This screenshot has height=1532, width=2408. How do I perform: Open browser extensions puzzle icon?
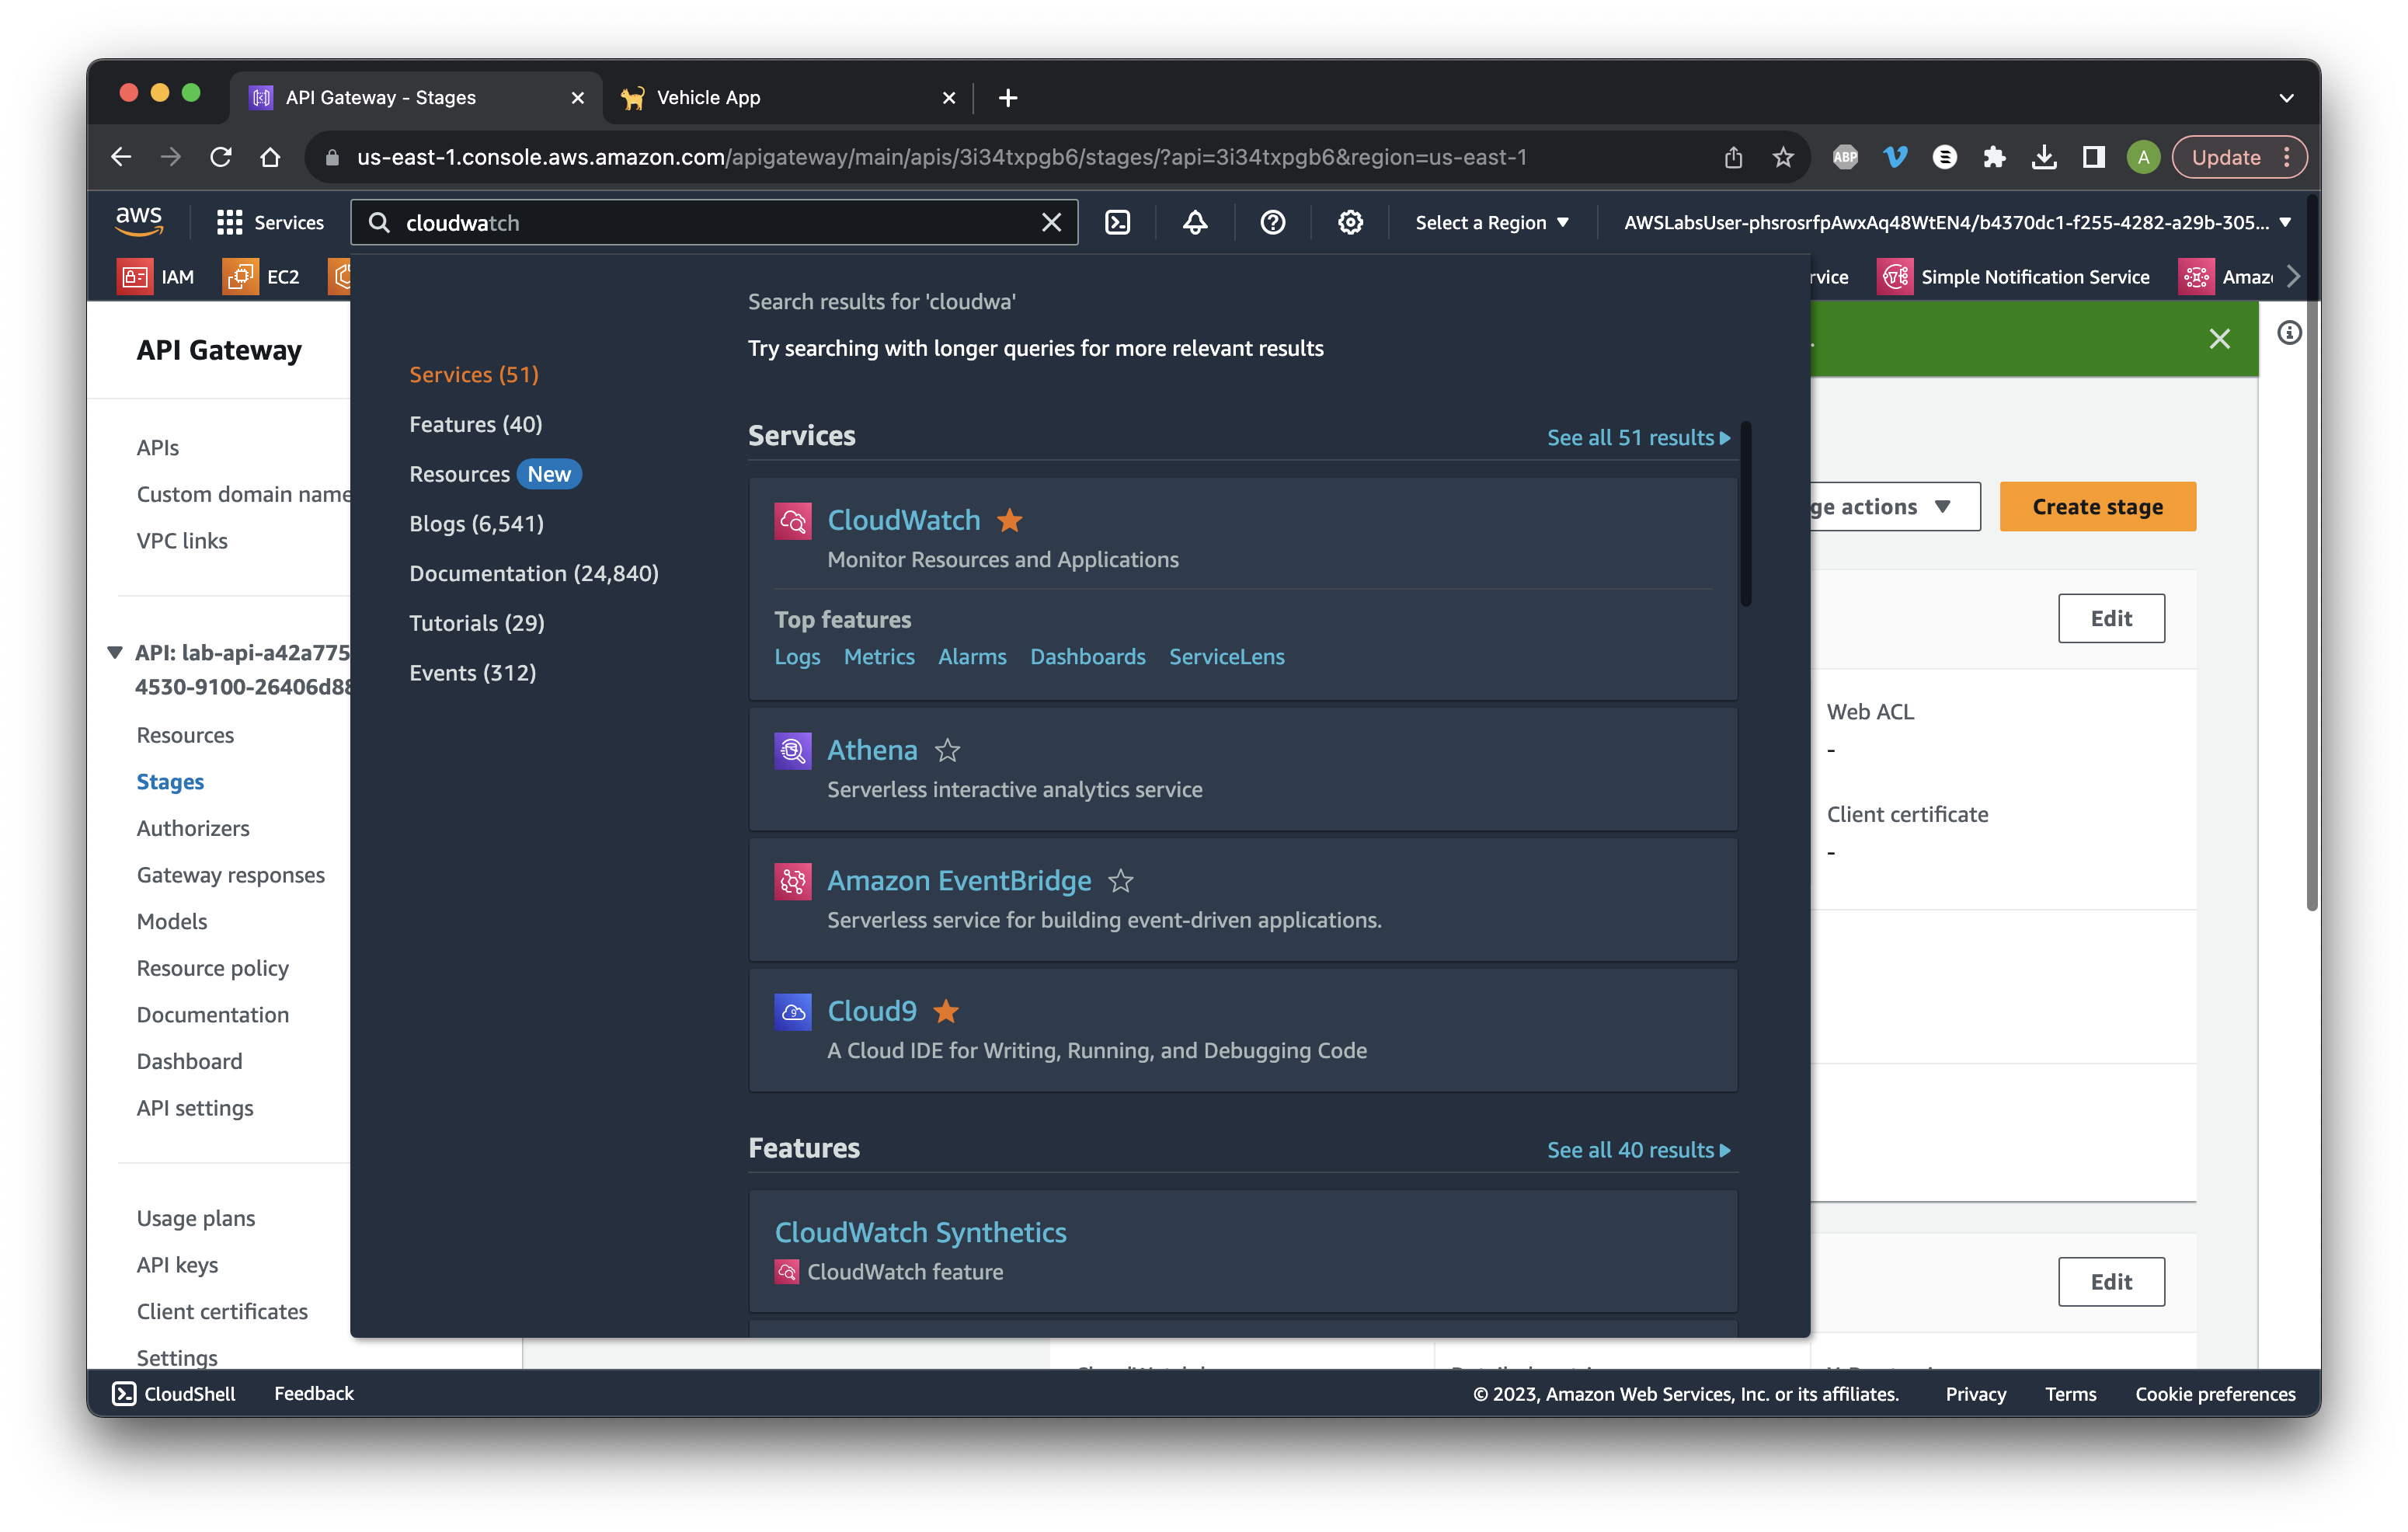point(1994,157)
